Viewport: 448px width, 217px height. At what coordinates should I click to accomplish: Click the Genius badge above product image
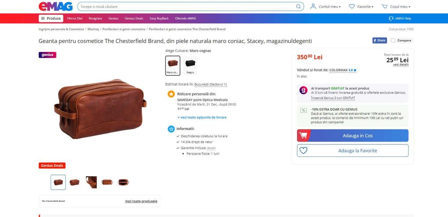coord(47,55)
